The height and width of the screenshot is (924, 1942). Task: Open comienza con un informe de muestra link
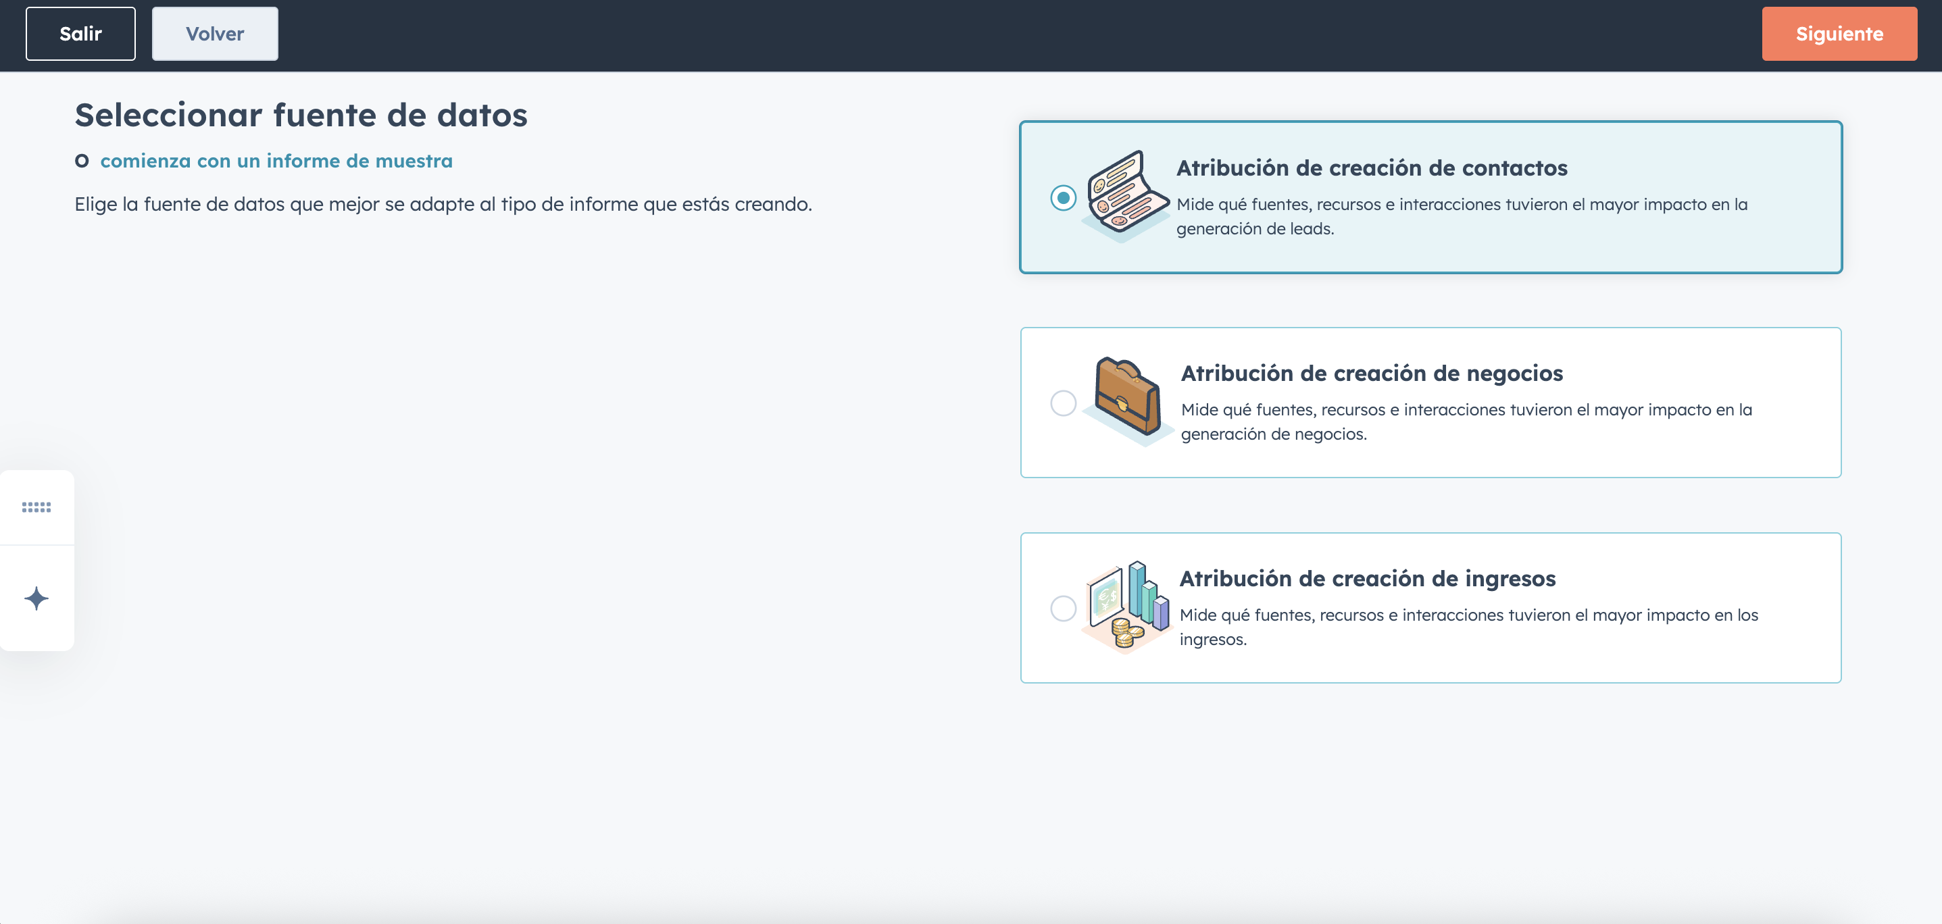[276, 161]
